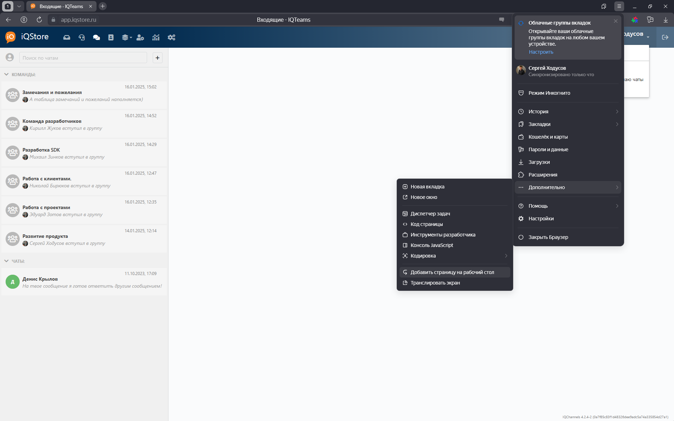Open the gears settings icon in iQStore header
Viewport: 674px width, 421px height.
[171, 38]
